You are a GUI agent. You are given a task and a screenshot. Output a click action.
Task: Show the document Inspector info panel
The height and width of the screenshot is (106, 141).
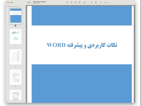point(67,3)
